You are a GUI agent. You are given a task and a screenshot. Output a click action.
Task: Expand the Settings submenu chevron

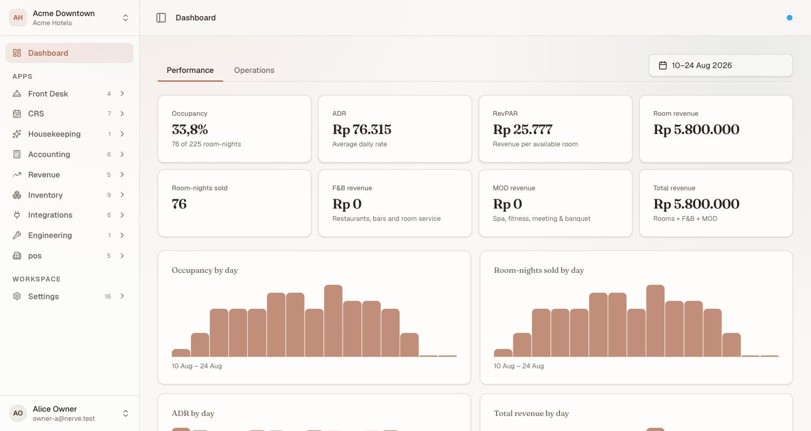(x=122, y=296)
